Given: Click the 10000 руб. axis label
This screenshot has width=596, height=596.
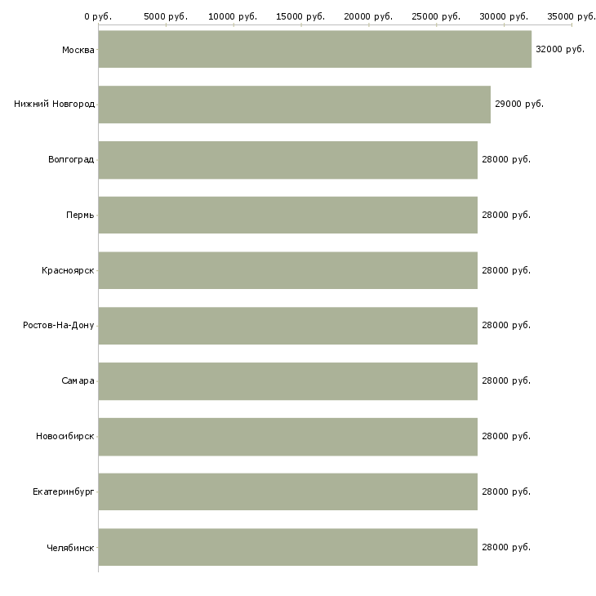Looking at the screenshot, I should [x=233, y=16].
